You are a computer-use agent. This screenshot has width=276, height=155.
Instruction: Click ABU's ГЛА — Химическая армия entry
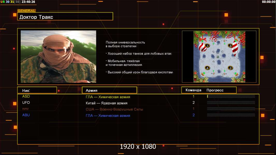coord(108,115)
